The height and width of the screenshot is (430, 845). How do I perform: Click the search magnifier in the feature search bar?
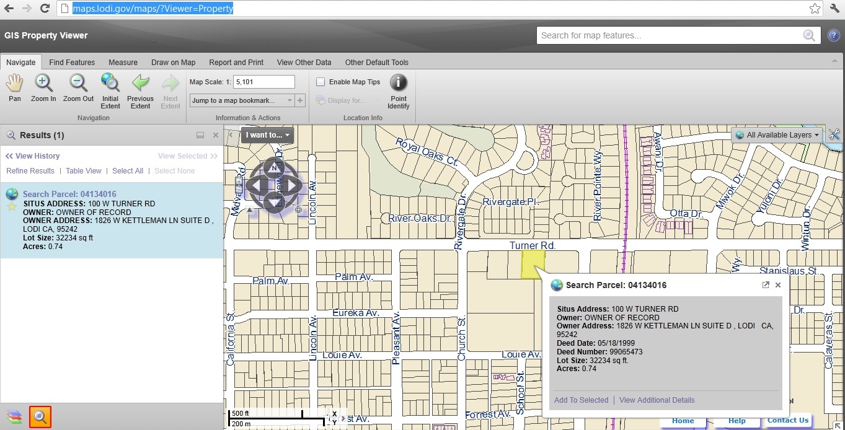point(808,35)
